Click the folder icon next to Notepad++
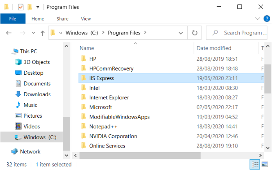This screenshot has width=272, height=170. tap(83, 126)
